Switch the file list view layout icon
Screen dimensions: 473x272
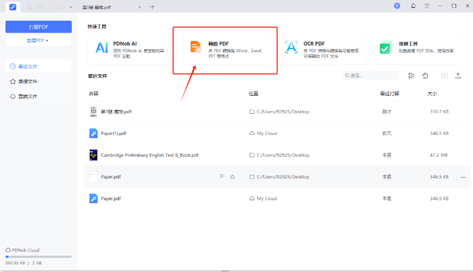tap(411, 76)
